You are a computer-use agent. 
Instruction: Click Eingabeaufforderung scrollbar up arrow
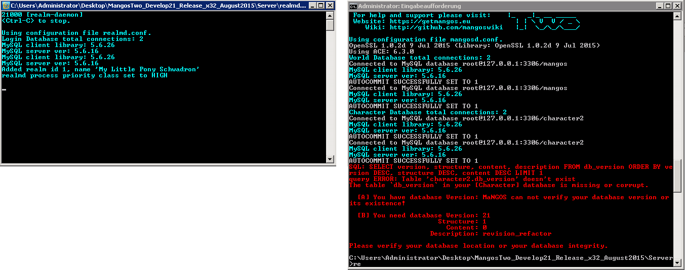678,16
